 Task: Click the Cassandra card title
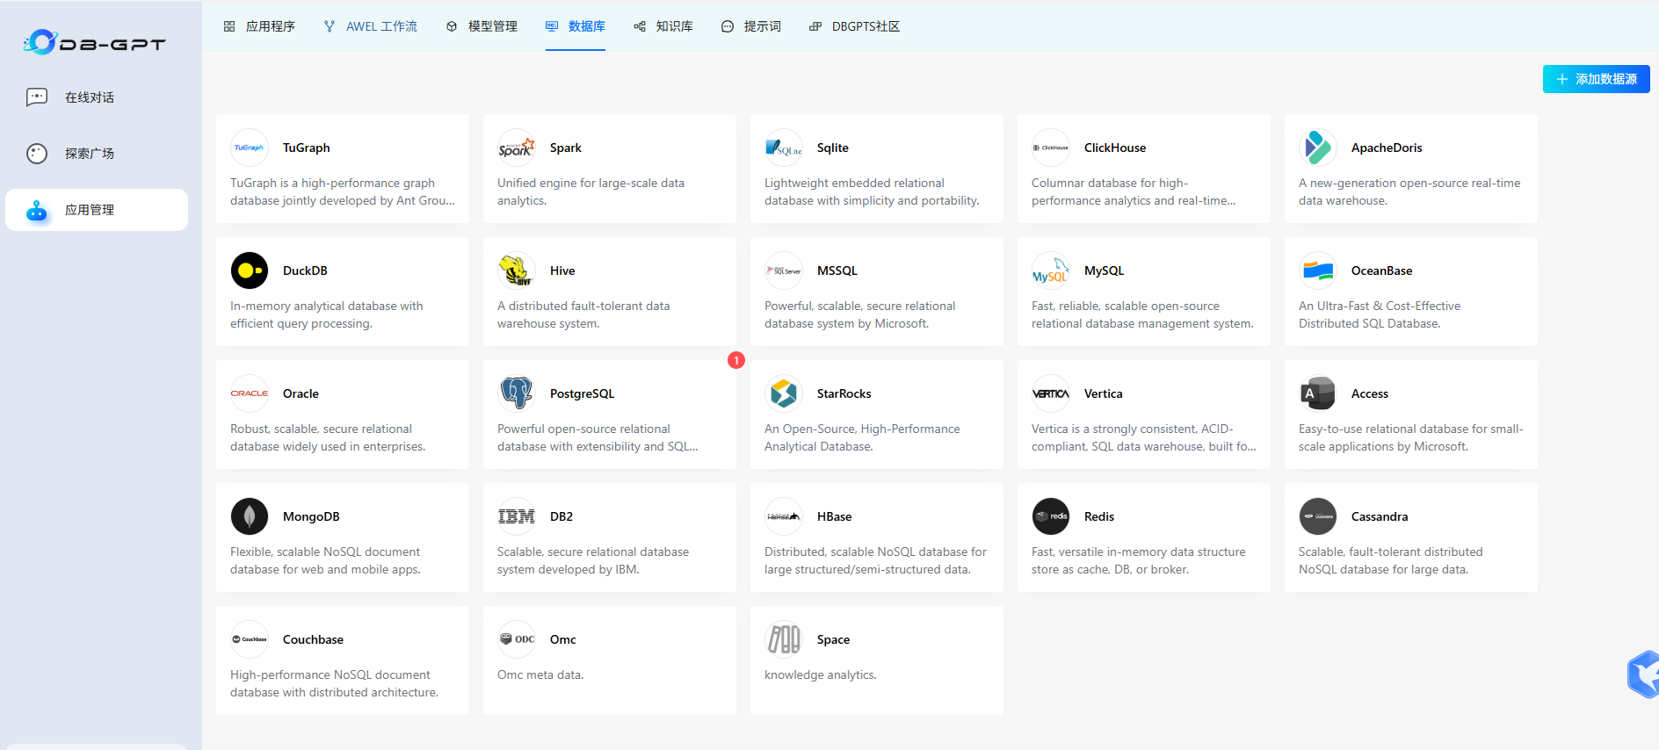click(x=1380, y=516)
